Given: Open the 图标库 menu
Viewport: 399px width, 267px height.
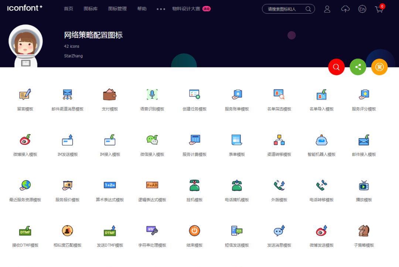Looking at the screenshot, I should [x=91, y=9].
